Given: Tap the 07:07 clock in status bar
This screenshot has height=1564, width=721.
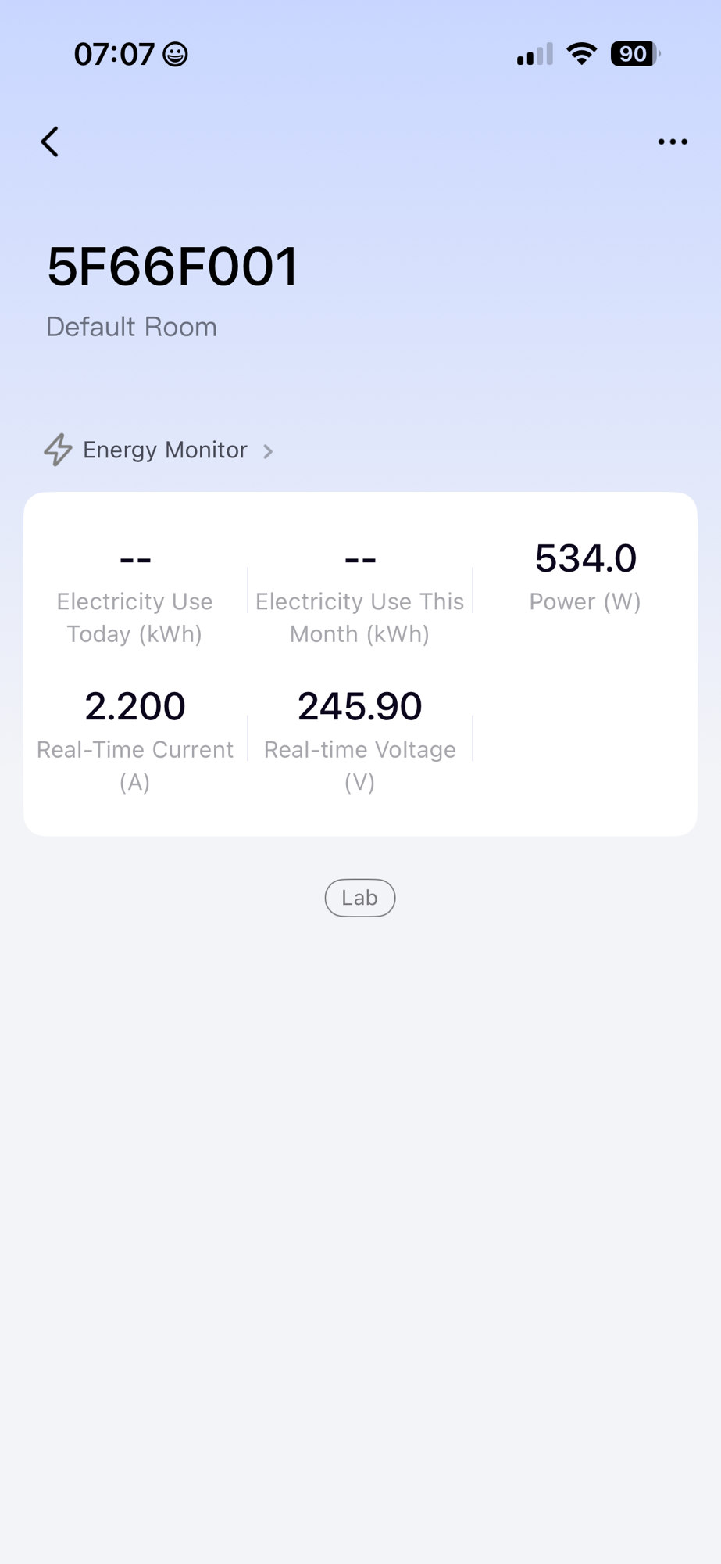Looking at the screenshot, I should (x=114, y=55).
